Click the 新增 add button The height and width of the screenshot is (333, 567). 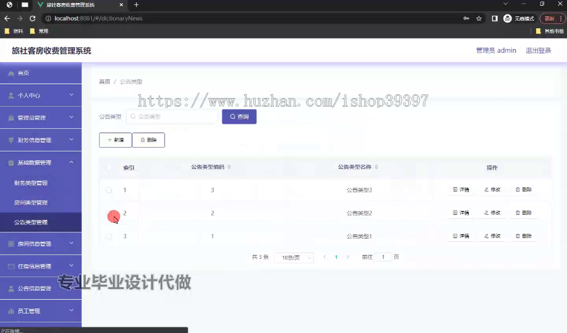coord(115,140)
